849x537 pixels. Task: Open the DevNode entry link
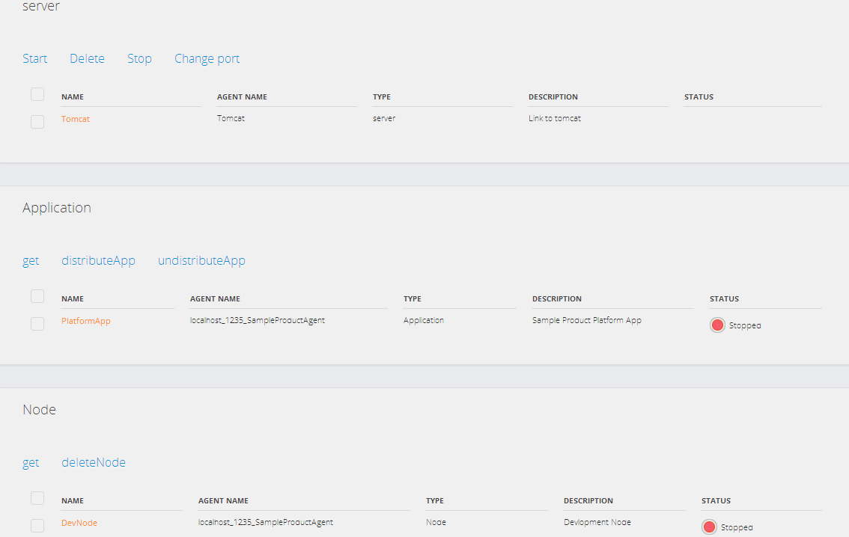79,522
